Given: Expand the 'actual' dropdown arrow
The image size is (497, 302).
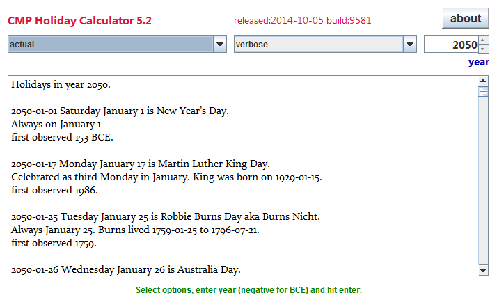Looking at the screenshot, I should [220, 45].
